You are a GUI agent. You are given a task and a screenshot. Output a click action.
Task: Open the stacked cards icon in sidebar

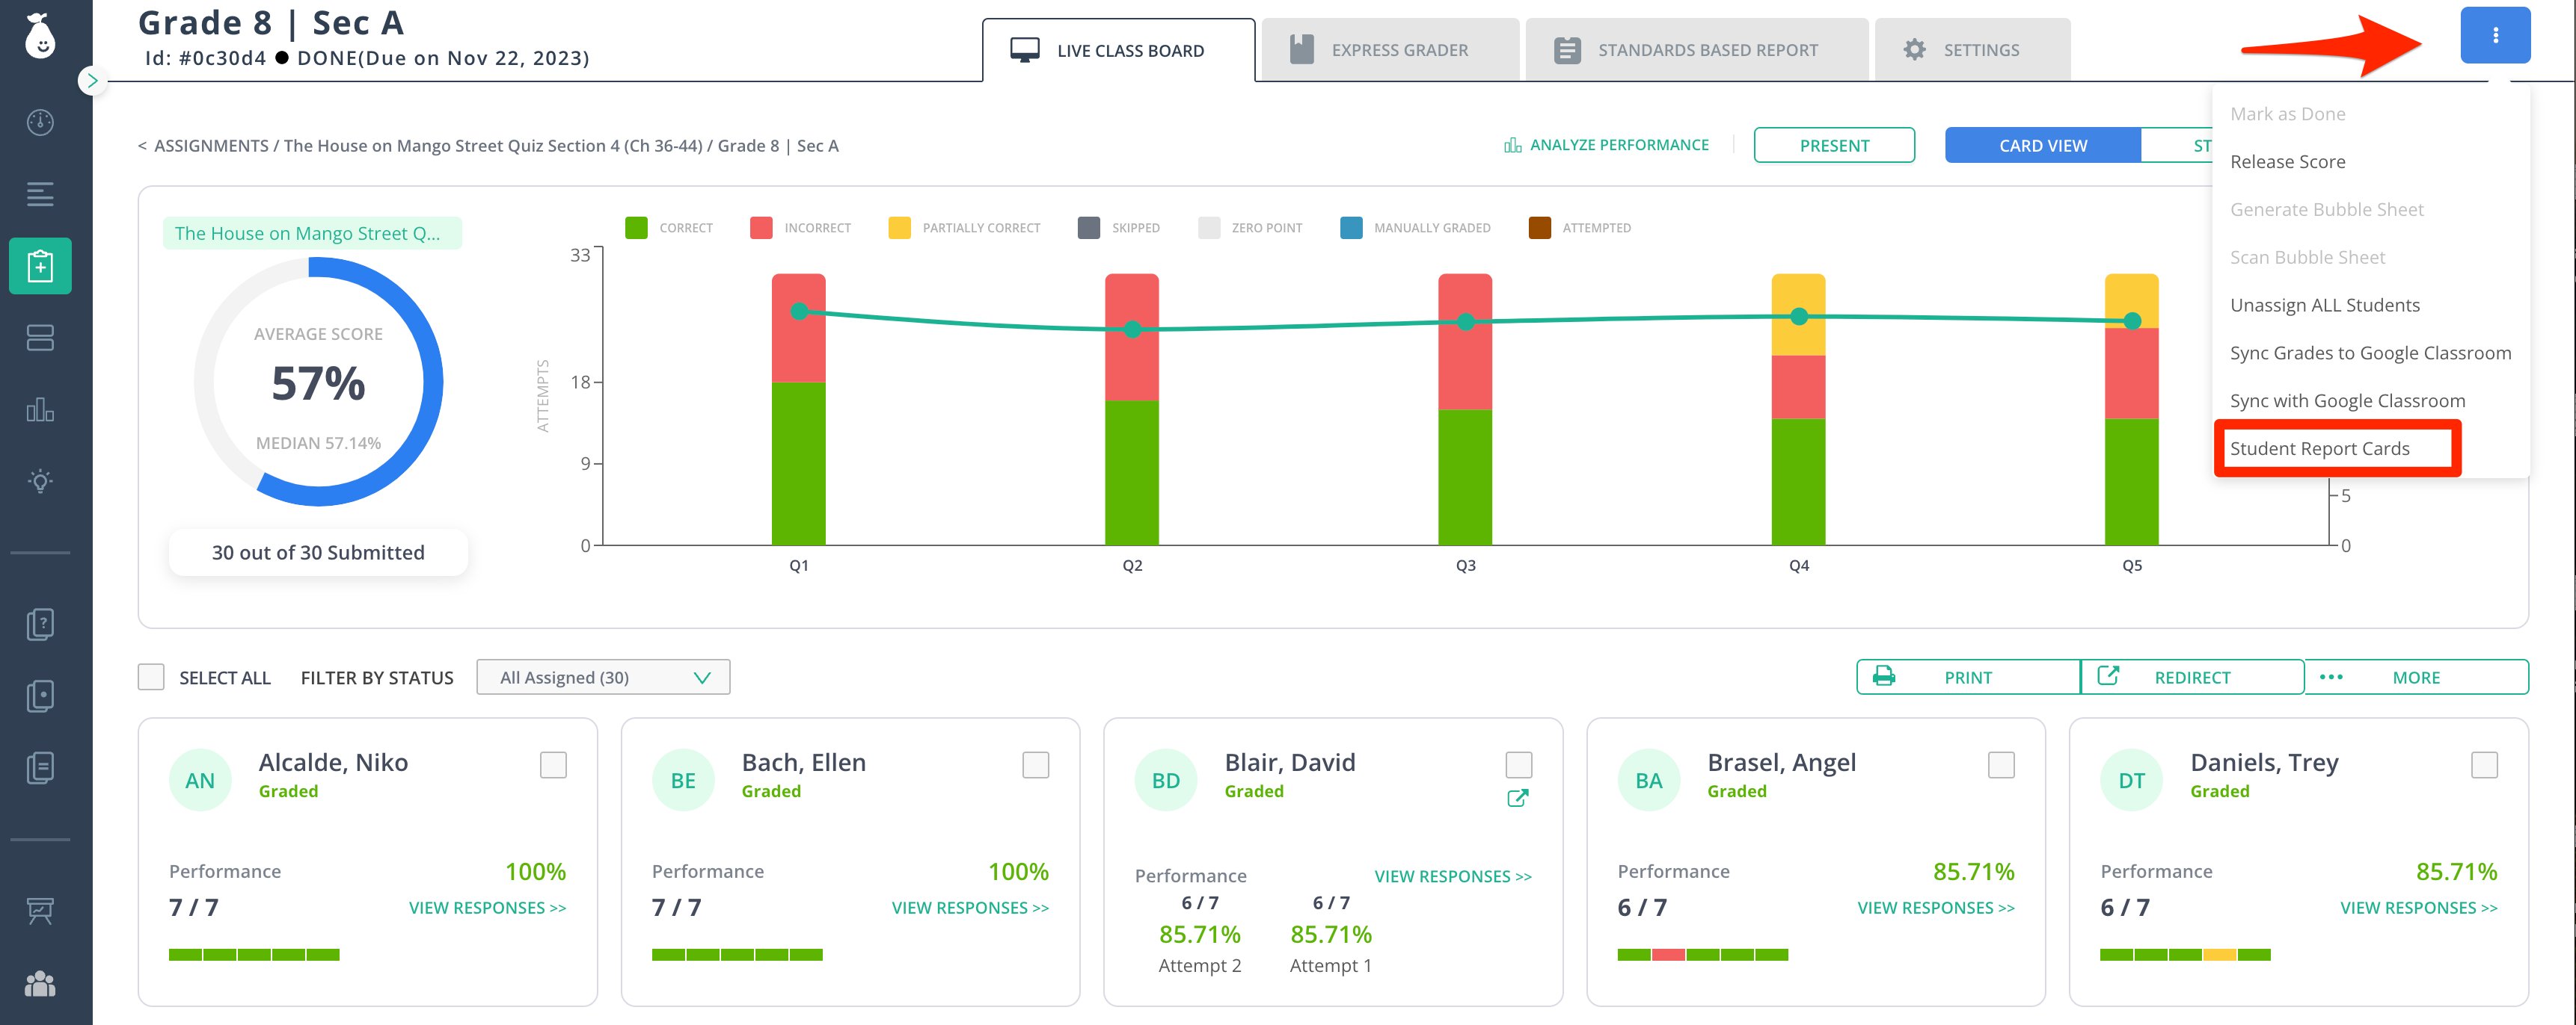[40, 338]
